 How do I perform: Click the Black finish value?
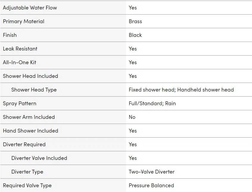tap(135, 35)
